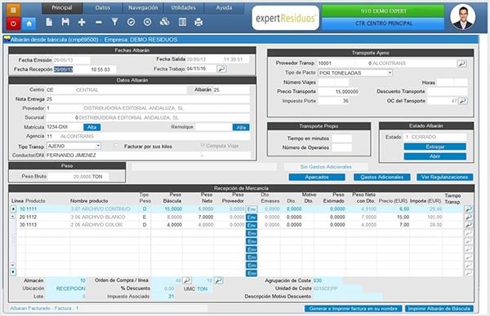
Task: Click the binoculars search icon
Action: point(165,22)
